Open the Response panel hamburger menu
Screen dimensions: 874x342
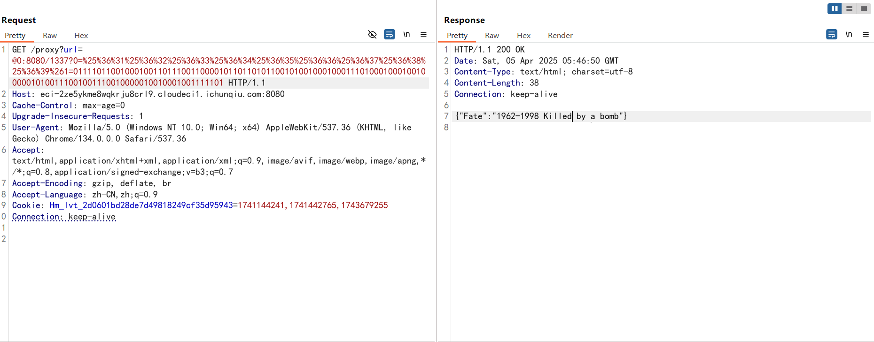pyautogui.click(x=866, y=34)
